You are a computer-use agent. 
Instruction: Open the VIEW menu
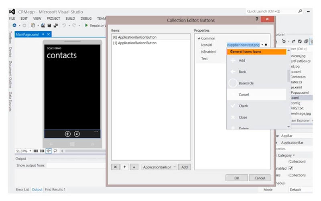coord(37,18)
